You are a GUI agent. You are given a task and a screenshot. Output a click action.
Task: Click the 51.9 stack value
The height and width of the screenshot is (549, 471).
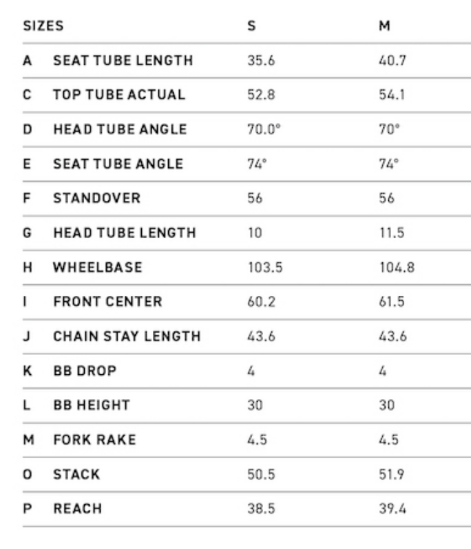tap(392, 475)
